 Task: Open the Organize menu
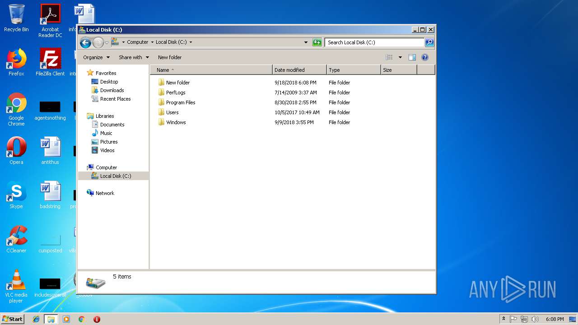pos(96,57)
